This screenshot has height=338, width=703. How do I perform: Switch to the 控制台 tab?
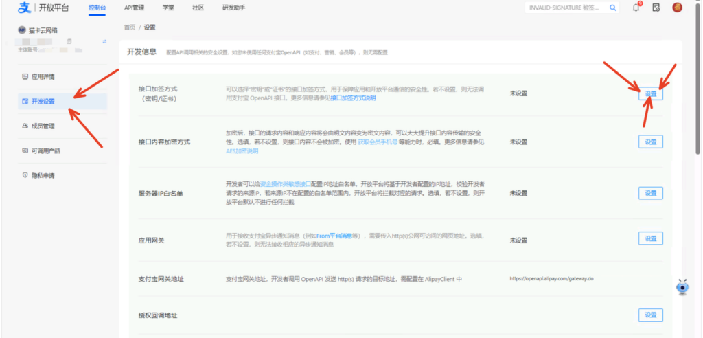[97, 8]
